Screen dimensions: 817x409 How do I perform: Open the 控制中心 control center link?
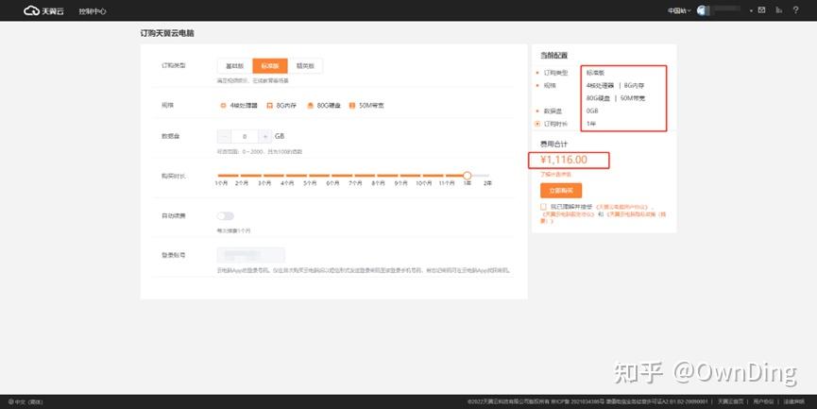(x=93, y=11)
